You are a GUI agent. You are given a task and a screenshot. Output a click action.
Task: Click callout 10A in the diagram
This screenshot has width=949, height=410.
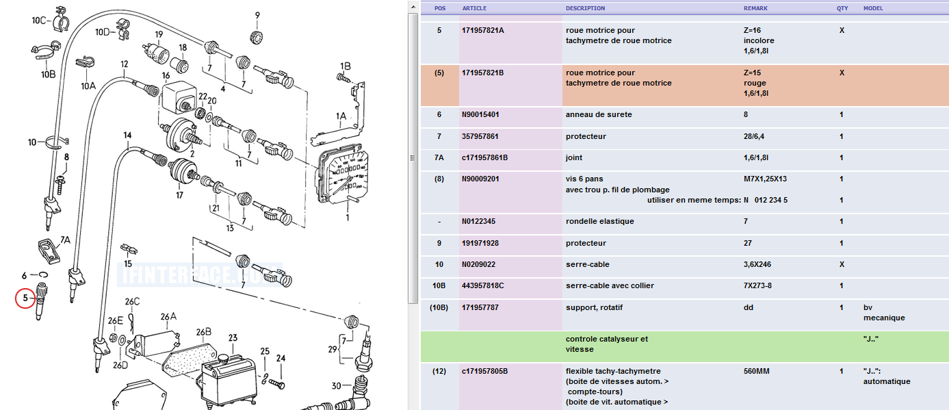[88, 86]
